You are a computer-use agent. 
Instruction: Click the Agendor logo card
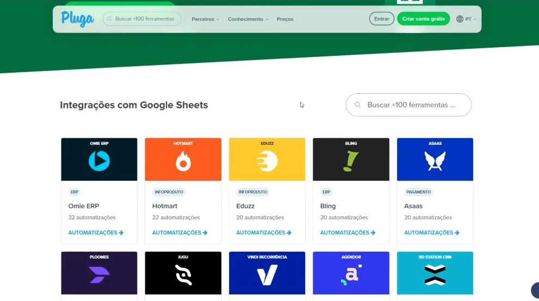tap(351, 274)
